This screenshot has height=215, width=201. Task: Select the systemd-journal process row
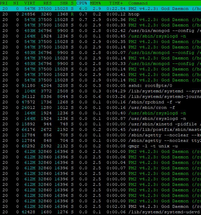pyautogui.click(x=101, y=97)
